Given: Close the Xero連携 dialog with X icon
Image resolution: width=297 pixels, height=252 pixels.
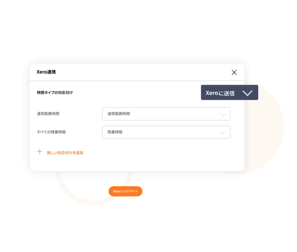Looking at the screenshot, I should pos(234,72).
